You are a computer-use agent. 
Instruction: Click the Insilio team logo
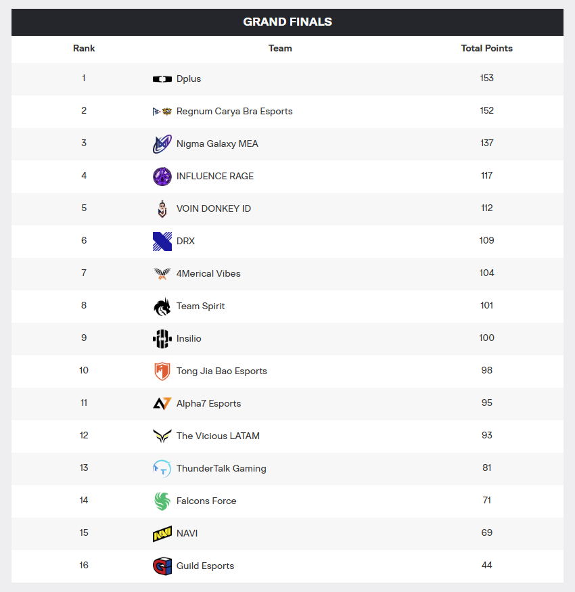tap(162, 339)
